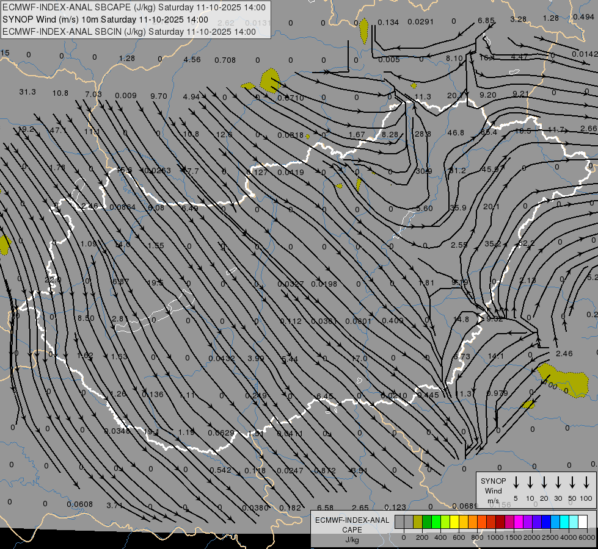The width and height of the screenshot is (598, 549).
Task: Pick the yellow 600 J/kg CAPE swatch
Action: tap(454, 522)
